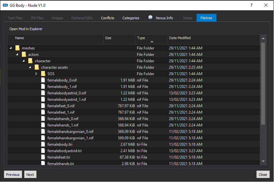Sort by the Type column header

coord(152,39)
